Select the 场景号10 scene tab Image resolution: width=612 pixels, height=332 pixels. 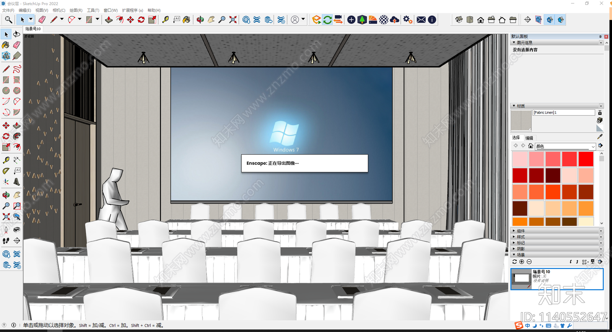33,29
